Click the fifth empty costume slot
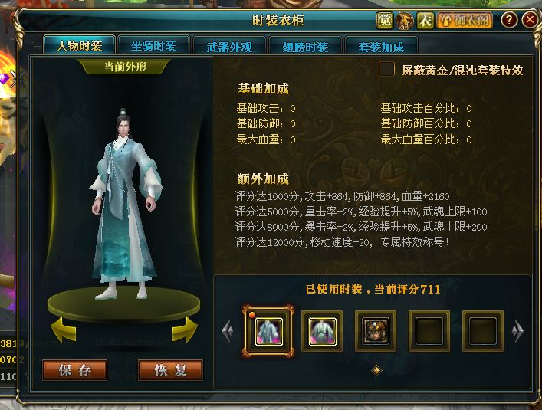This screenshot has height=410, width=542. 482,331
